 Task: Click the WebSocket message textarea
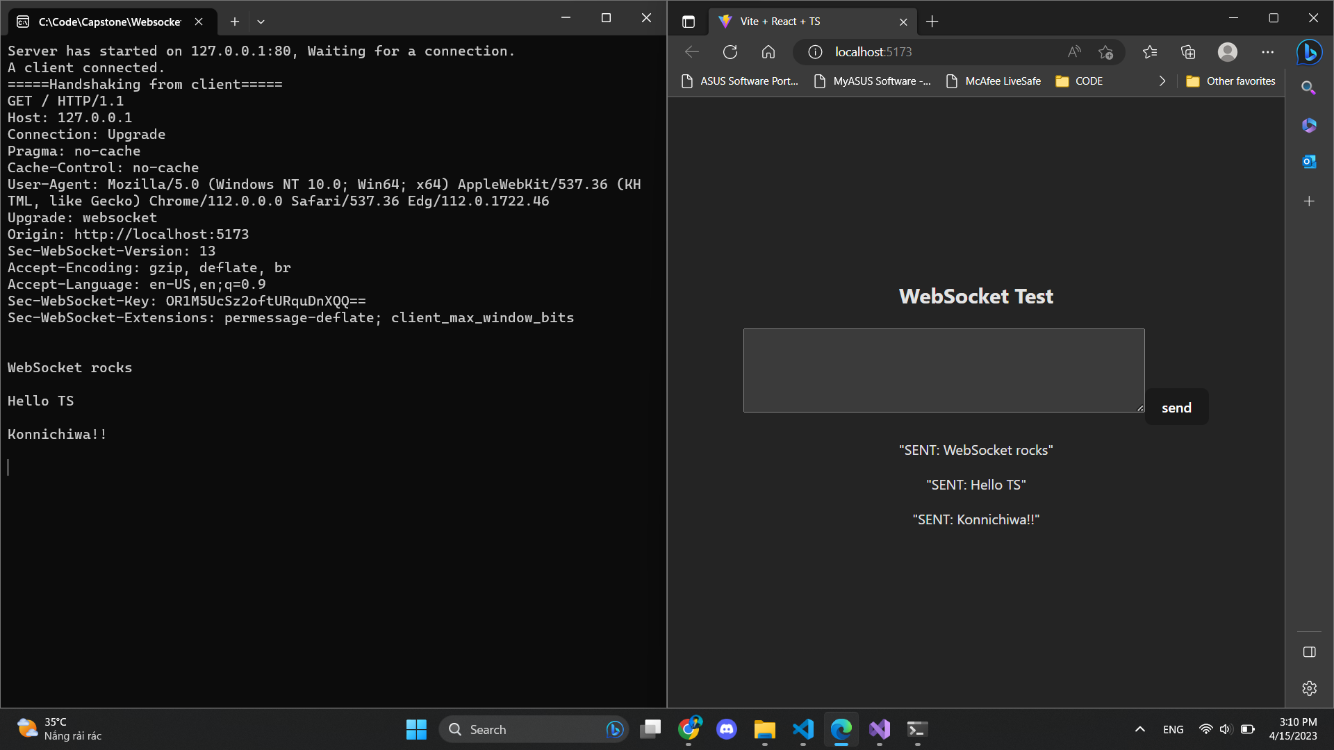coord(944,370)
